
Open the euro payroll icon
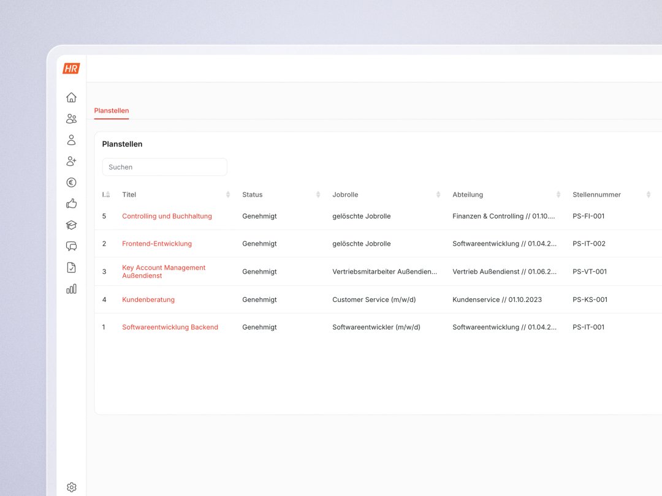(x=71, y=182)
